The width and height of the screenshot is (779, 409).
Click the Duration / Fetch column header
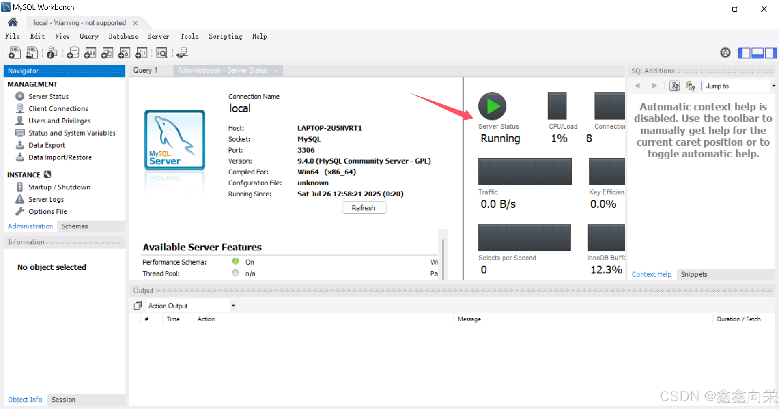pyautogui.click(x=742, y=319)
